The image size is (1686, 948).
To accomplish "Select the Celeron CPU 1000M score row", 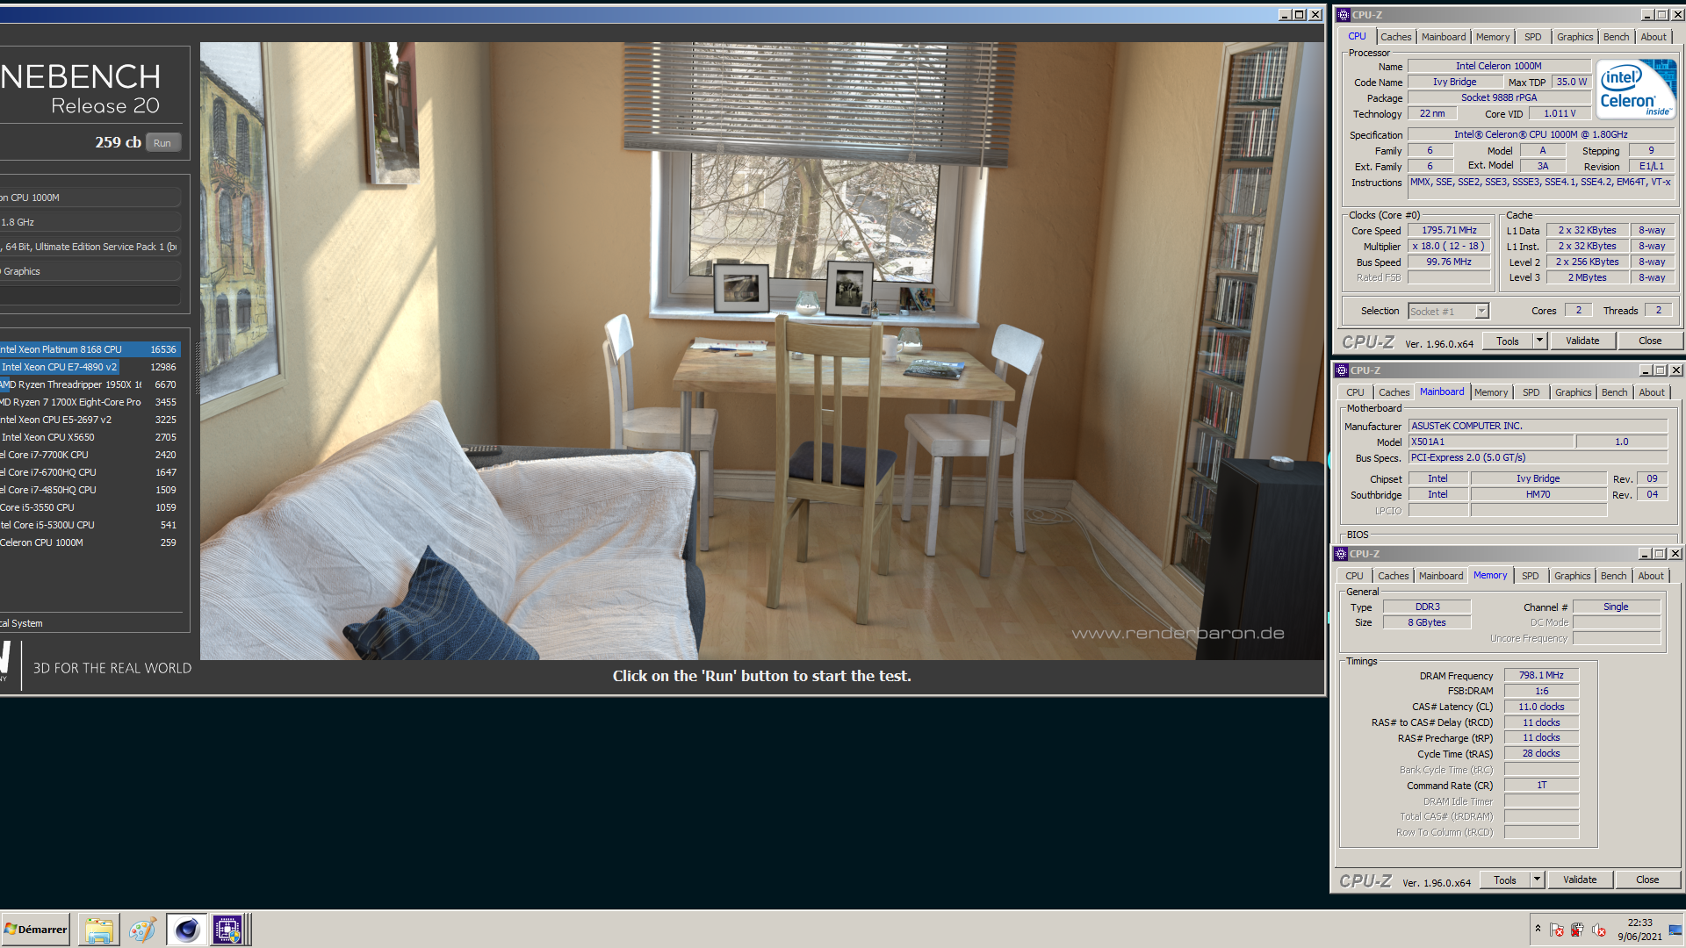I will 90,542.
